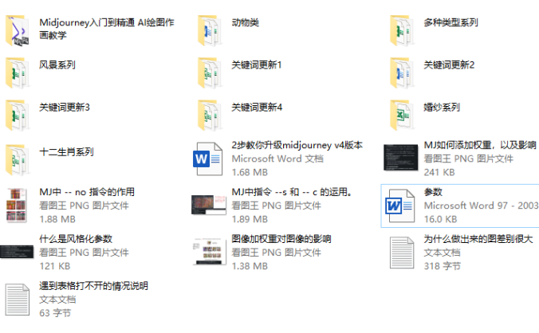Select the text document icon of 为什么做出来的图差别很大
The height and width of the screenshot is (333, 539).
click(x=402, y=253)
